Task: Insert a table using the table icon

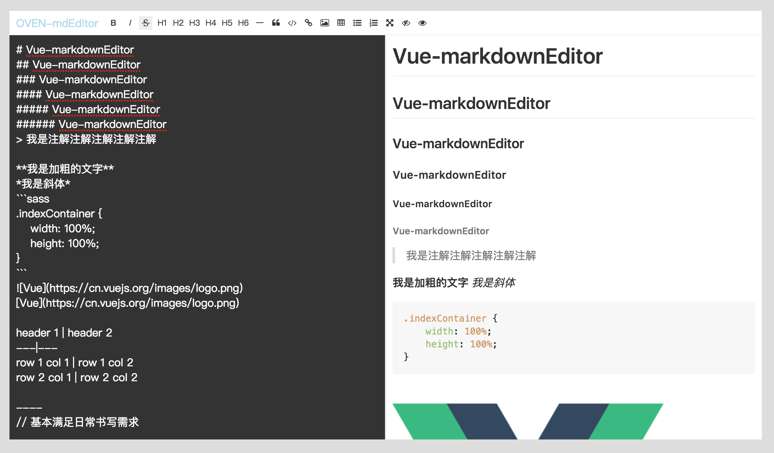Action: point(341,23)
